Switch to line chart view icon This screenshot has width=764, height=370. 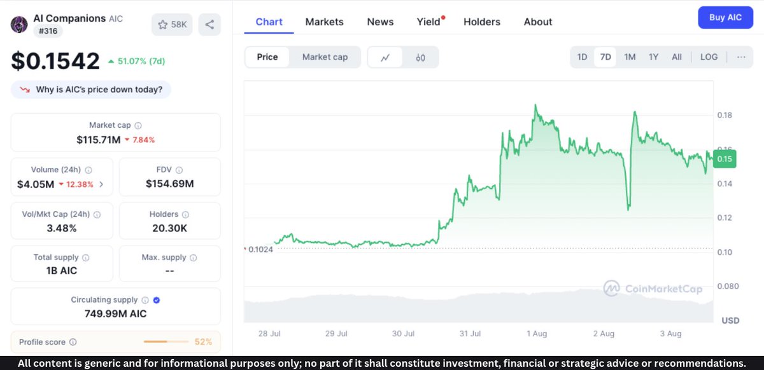(x=385, y=57)
